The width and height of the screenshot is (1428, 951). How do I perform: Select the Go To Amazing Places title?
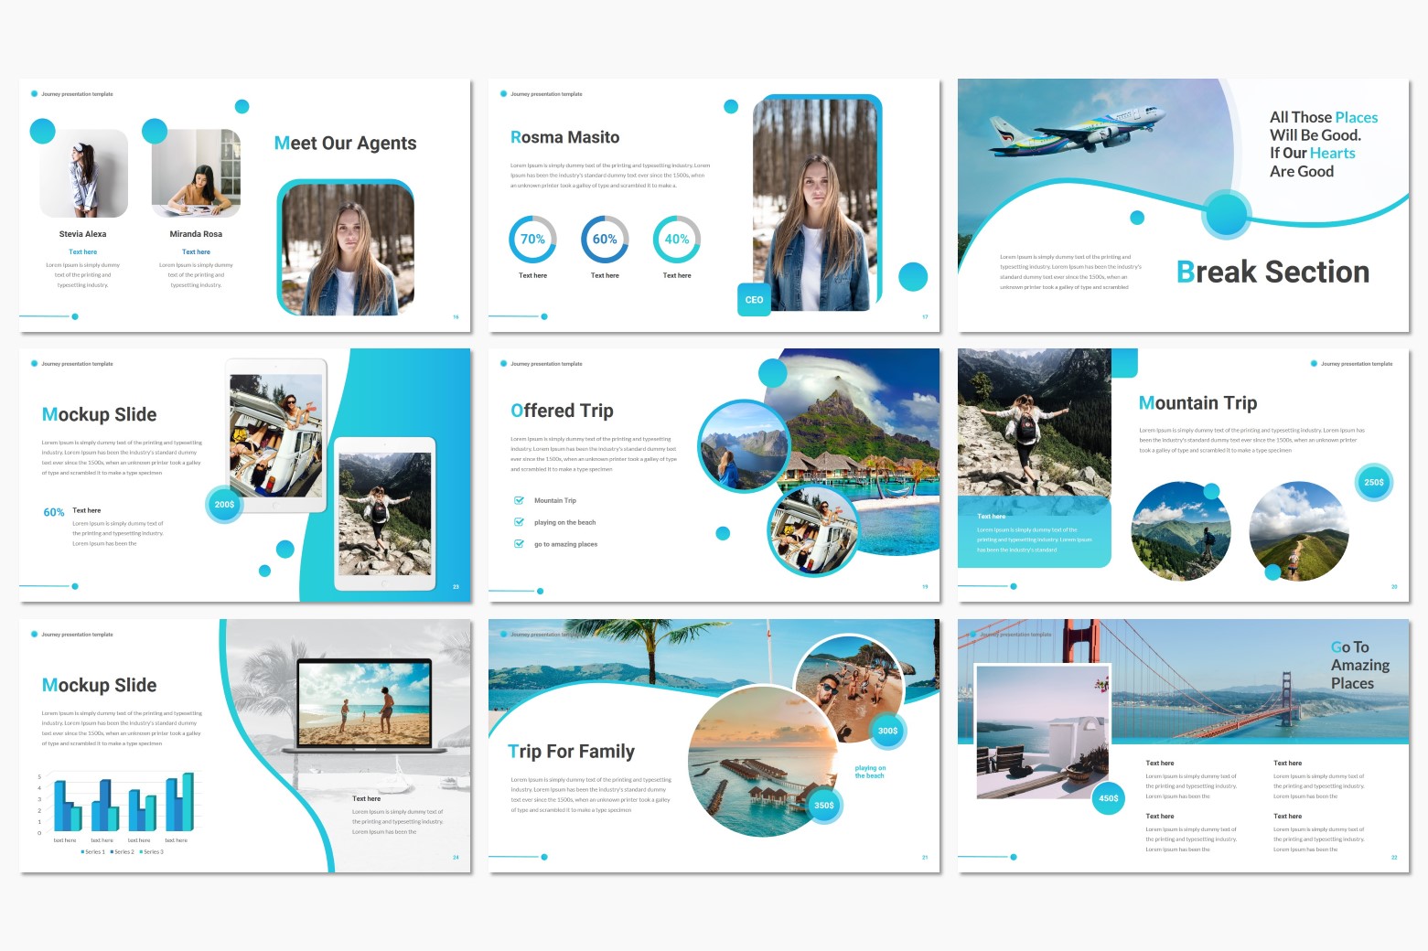point(1359,665)
